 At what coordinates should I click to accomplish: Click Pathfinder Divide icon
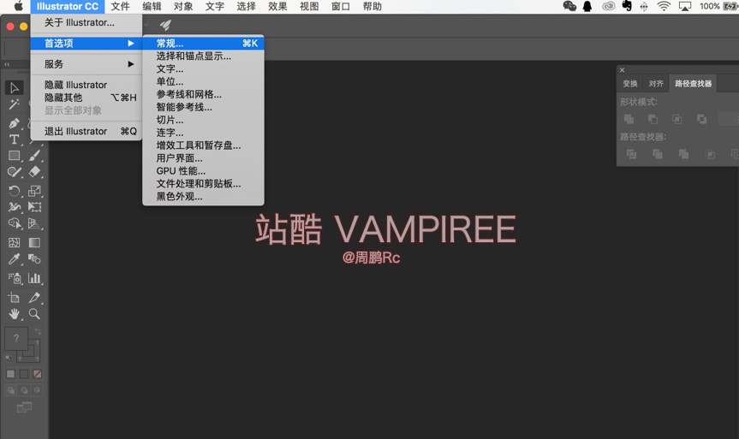632,154
